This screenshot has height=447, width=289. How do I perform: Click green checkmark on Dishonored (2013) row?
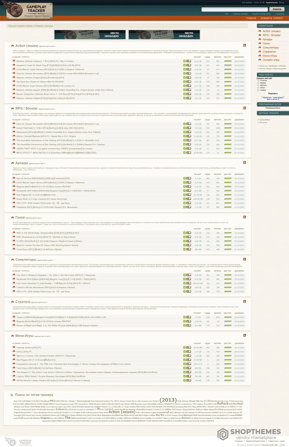pyautogui.click(x=184, y=132)
